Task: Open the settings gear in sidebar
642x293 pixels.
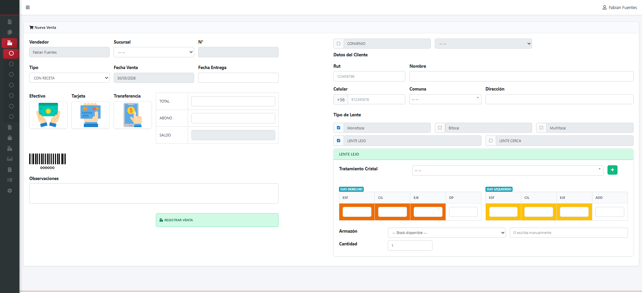Action: (10, 191)
